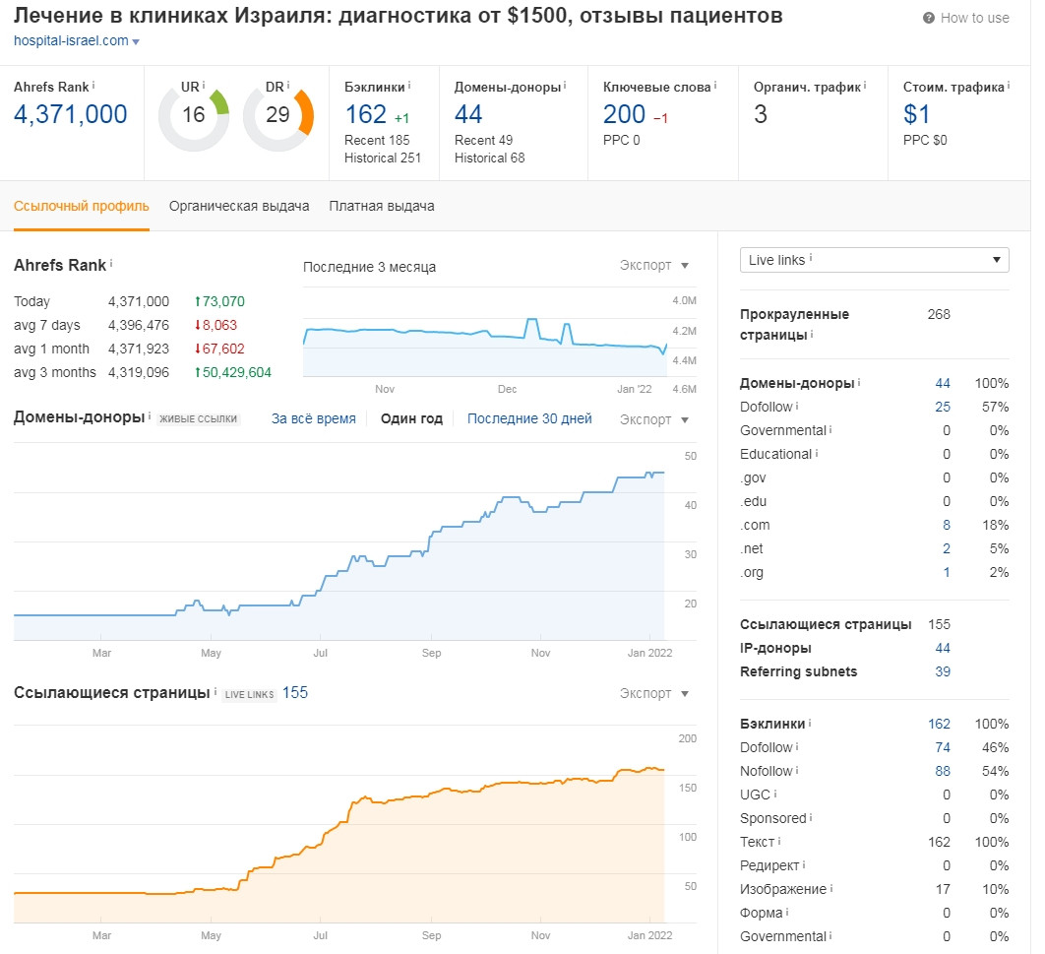Image resolution: width=1045 pixels, height=954 pixels.
Task: Click info icon beside Ключевые слова
Action: pyautogui.click(x=715, y=87)
